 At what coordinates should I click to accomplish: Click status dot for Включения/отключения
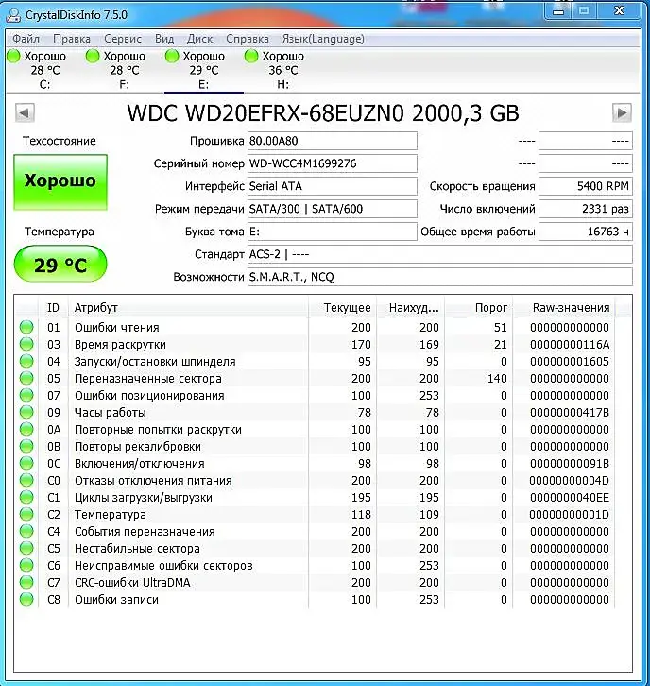pos(26,463)
